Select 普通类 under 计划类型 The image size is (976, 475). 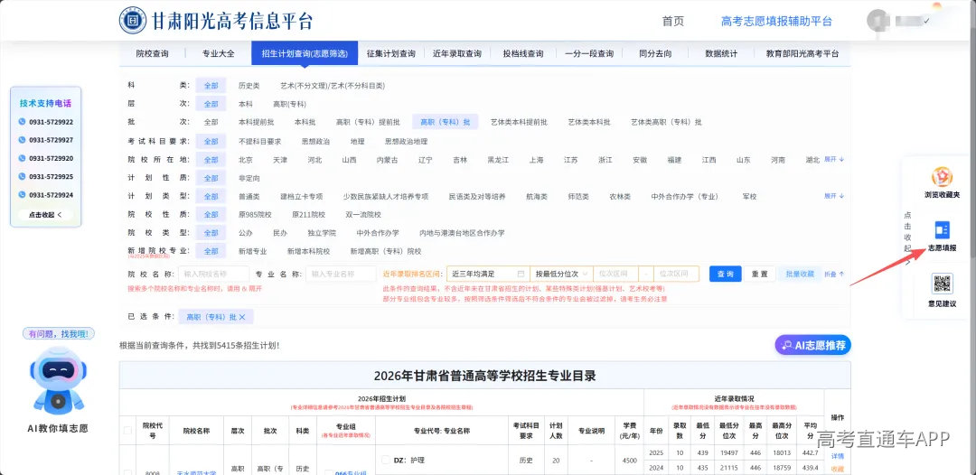(x=249, y=197)
